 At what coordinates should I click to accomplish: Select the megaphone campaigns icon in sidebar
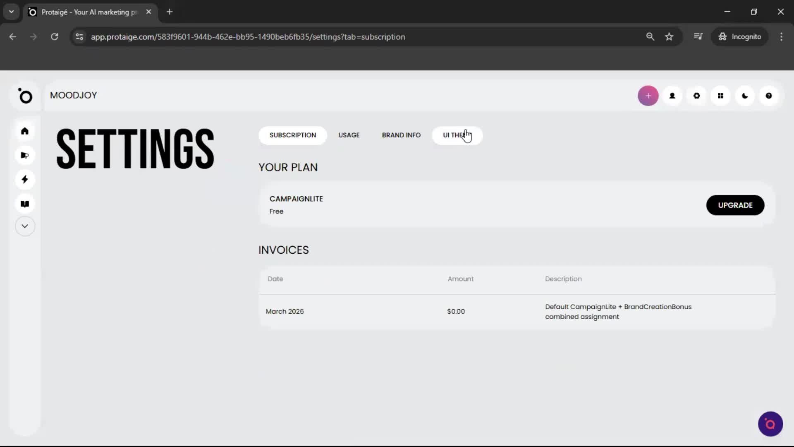point(25,155)
